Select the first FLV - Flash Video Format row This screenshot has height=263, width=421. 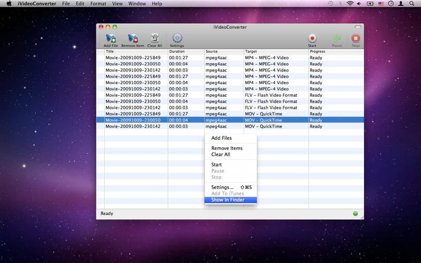click(230, 95)
